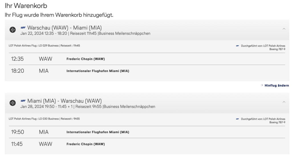Click the LO 029 Business flight details
The height and width of the screenshot is (156, 292).
point(44,45)
